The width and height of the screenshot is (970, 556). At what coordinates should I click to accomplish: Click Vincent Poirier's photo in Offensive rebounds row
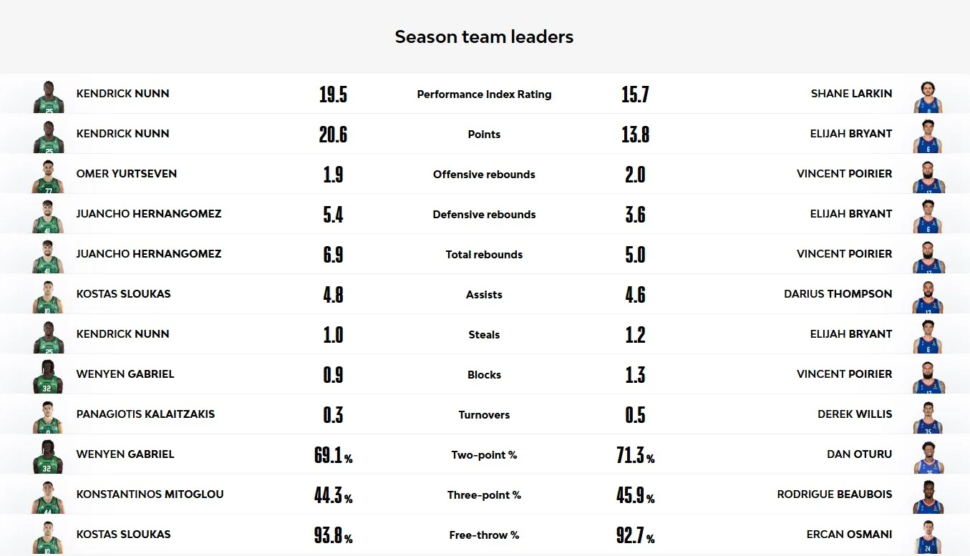tap(928, 177)
